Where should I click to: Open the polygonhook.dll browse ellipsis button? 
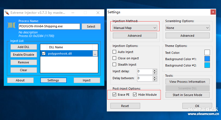click(95, 54)
